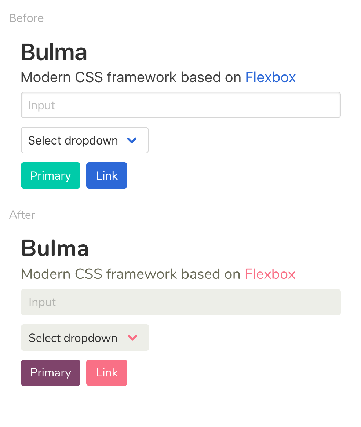Click 'Select dropdown' text in the gray select
The image size is (361, 427).
point(73,338)
